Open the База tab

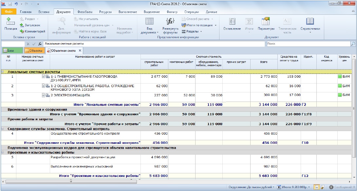pos(12,50)
